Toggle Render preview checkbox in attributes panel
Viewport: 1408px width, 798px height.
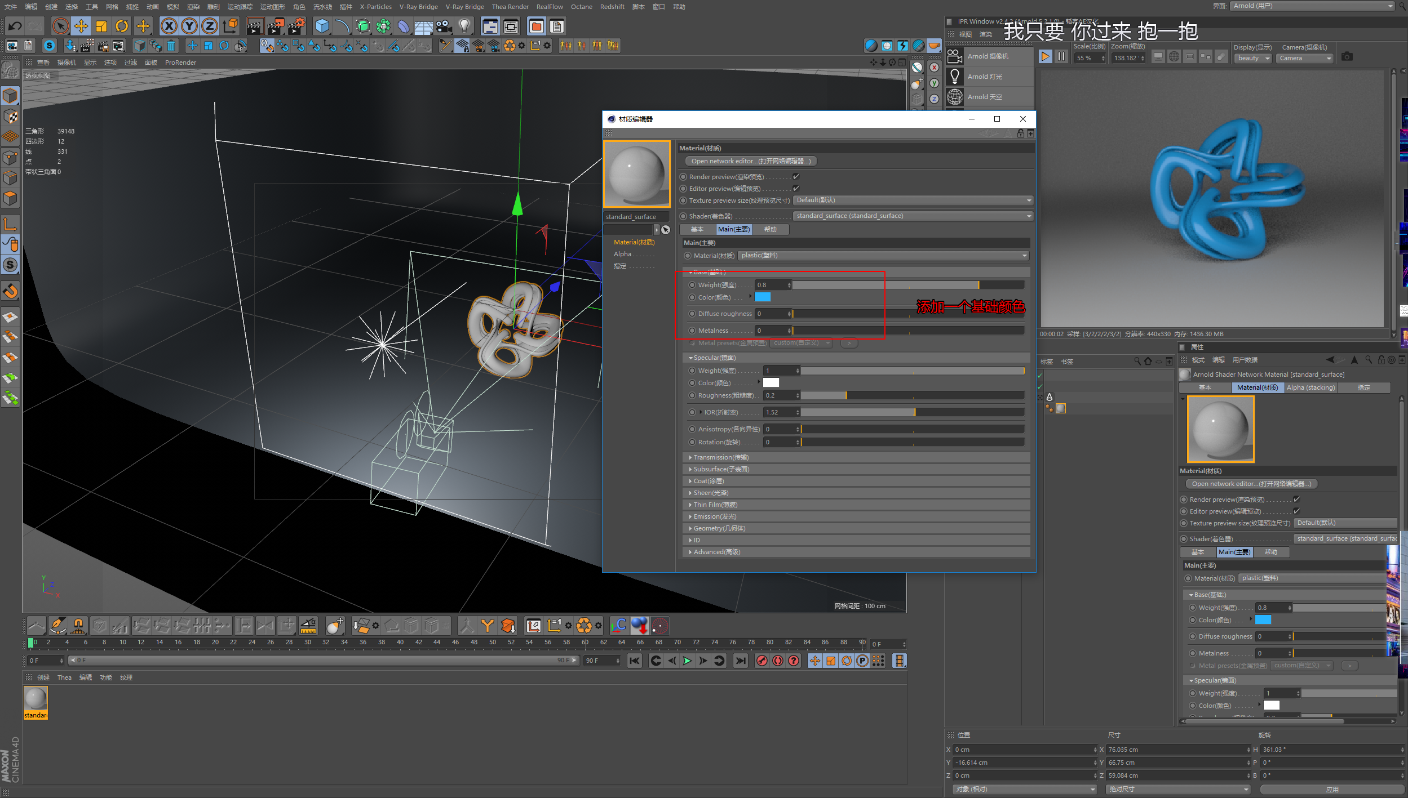(1296, 500)
